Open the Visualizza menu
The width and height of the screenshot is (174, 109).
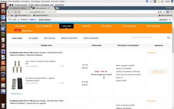(25, 1)
